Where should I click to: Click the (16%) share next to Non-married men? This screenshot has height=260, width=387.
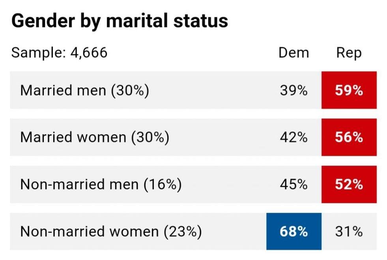pyautogui.click(x=163, y=184)
